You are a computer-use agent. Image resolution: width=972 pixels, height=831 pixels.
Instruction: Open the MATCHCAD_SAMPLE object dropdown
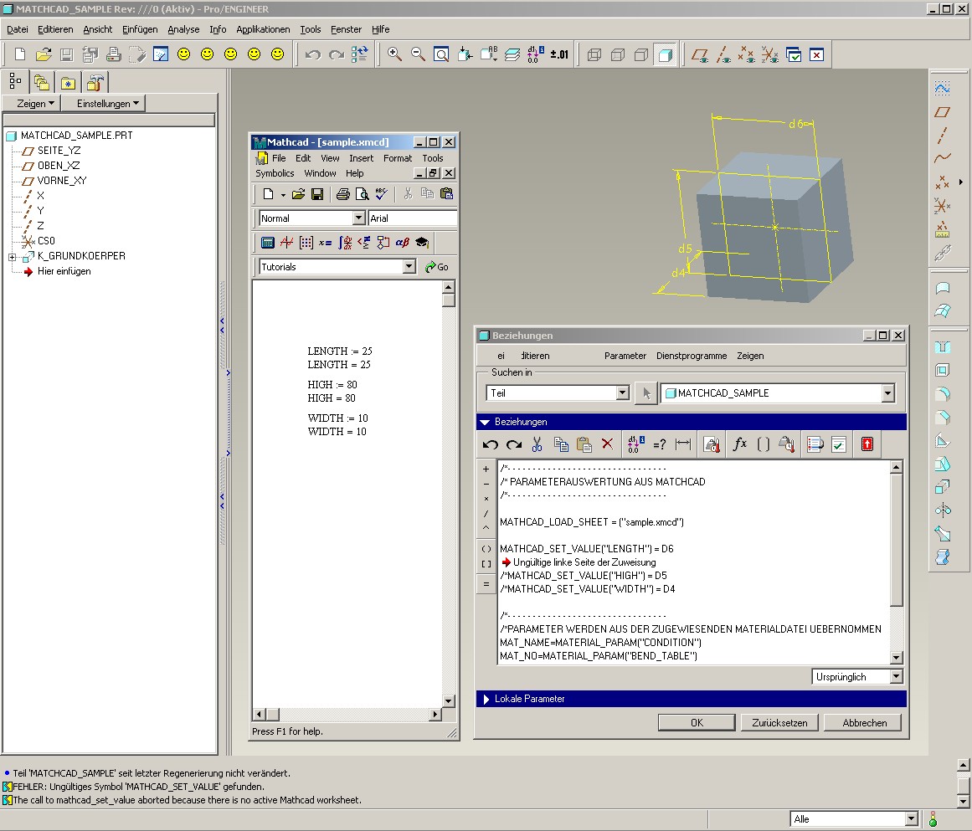pyautogui.click(x=887, y=392)
